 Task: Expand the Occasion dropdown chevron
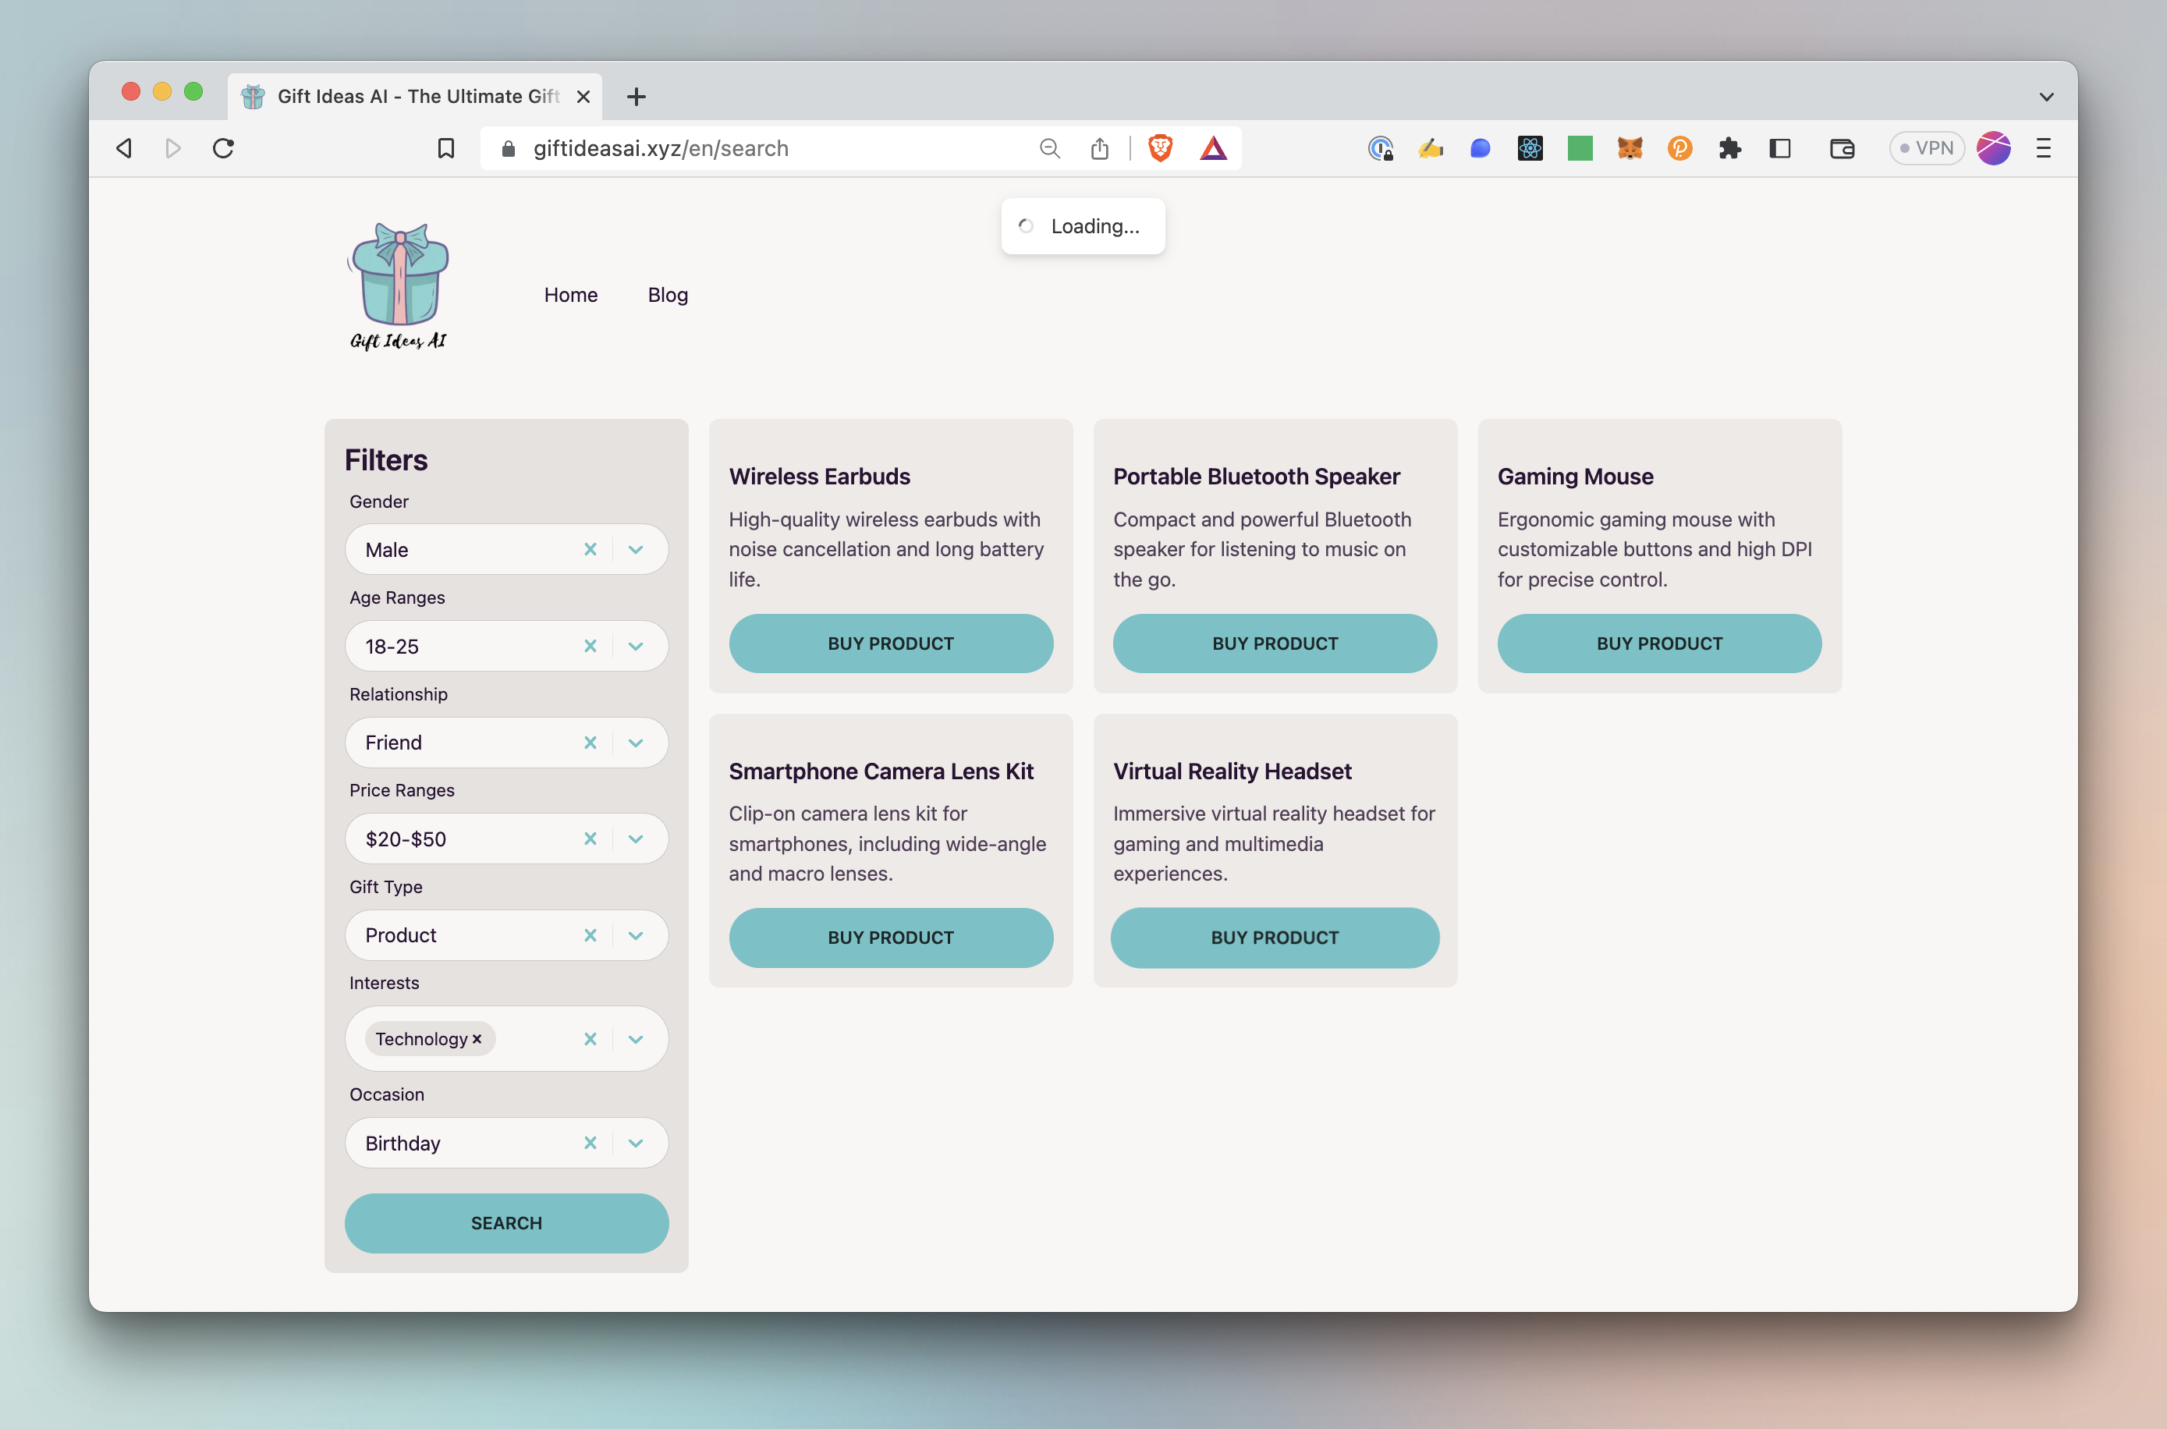tap(636, 1143)
